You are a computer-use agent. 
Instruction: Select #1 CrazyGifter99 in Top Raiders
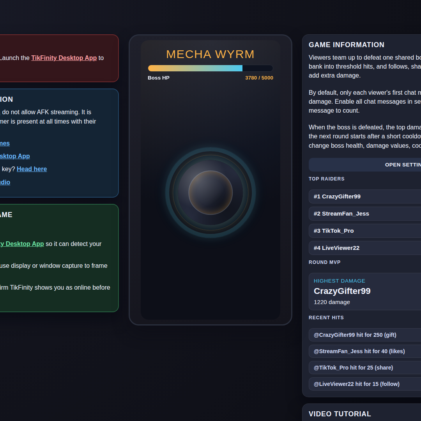[365, 196]
